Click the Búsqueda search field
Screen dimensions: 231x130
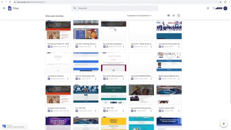[x=115, y=8]
